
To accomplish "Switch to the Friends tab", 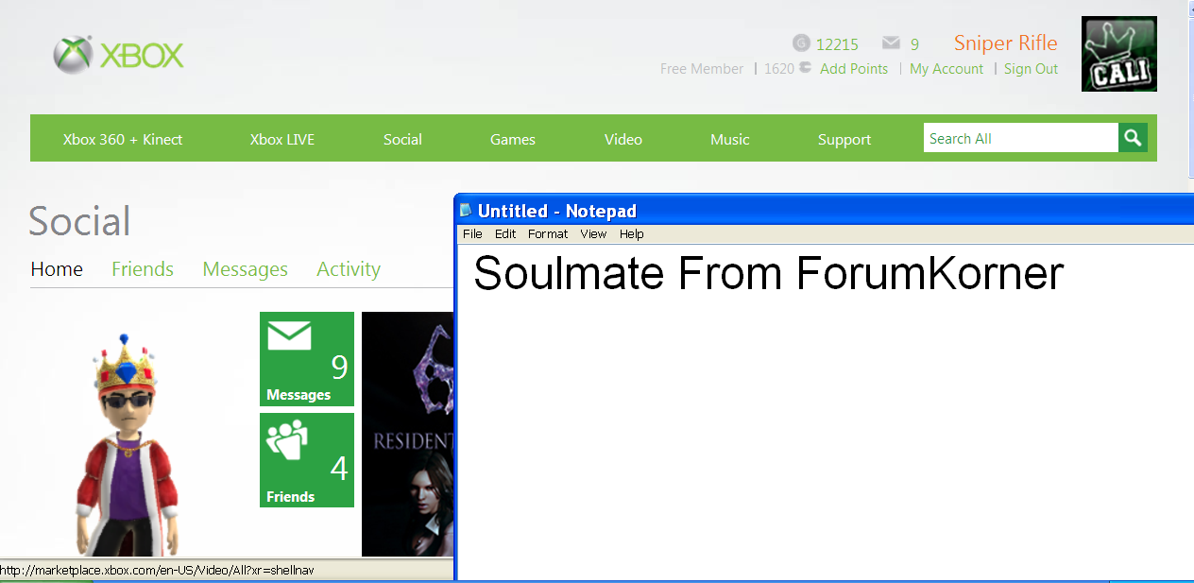I will click(x=143, y=269).
